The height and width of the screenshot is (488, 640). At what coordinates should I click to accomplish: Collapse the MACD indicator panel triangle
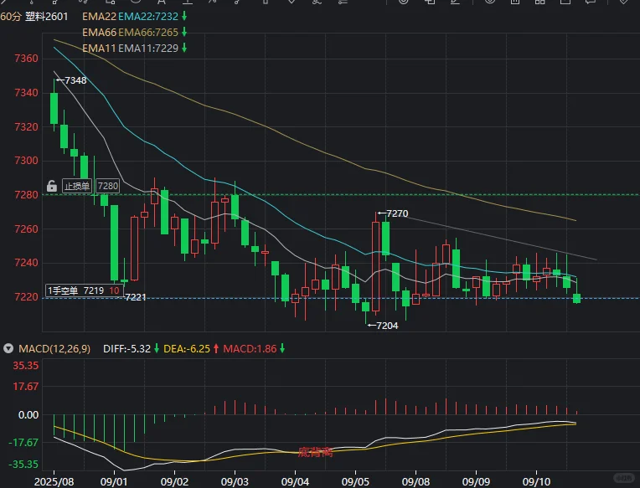(8, 348)
